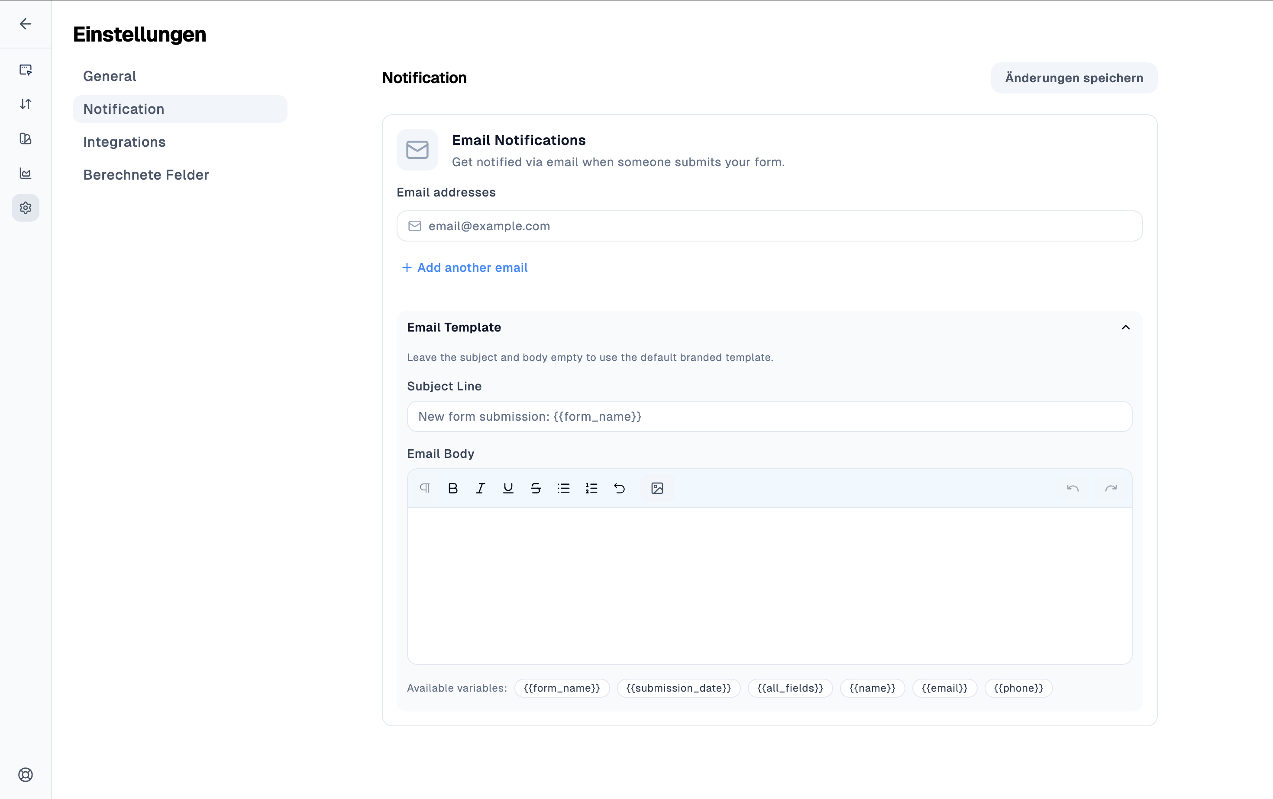
Task: Open the Berechnete Felder settings tab
Action: (180, 175)
